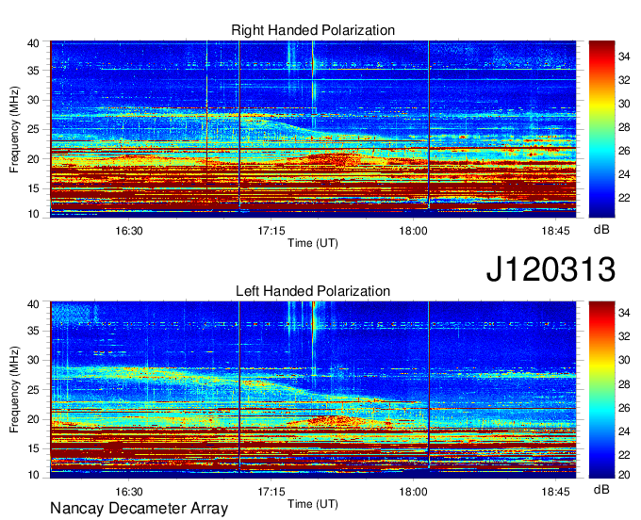Click the 40 MHz tick on bottom plot
The height and width of the screenshot is (520, 641).
point(33,304)
